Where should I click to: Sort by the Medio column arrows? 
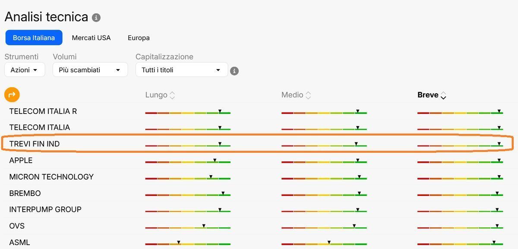point(308,95)
